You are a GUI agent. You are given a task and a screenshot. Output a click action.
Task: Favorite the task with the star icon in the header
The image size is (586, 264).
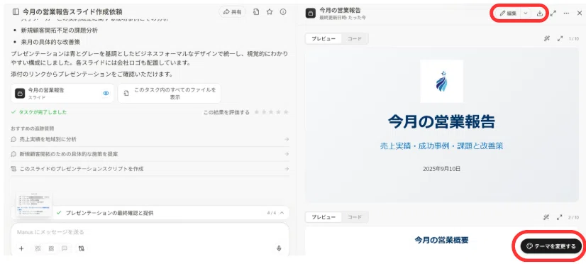(x=270, y=12)
